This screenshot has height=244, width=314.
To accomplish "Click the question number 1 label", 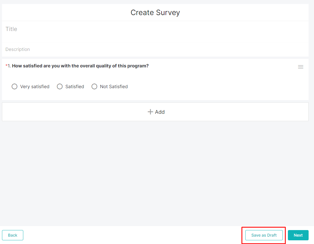I will coord(9,66).
